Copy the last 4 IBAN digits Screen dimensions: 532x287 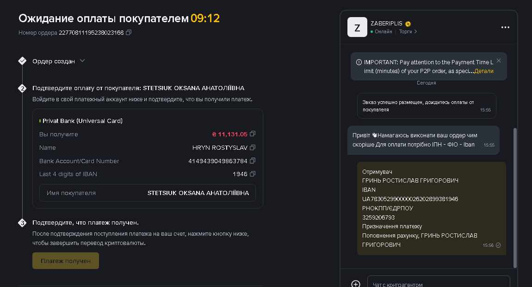click(253, 174)
